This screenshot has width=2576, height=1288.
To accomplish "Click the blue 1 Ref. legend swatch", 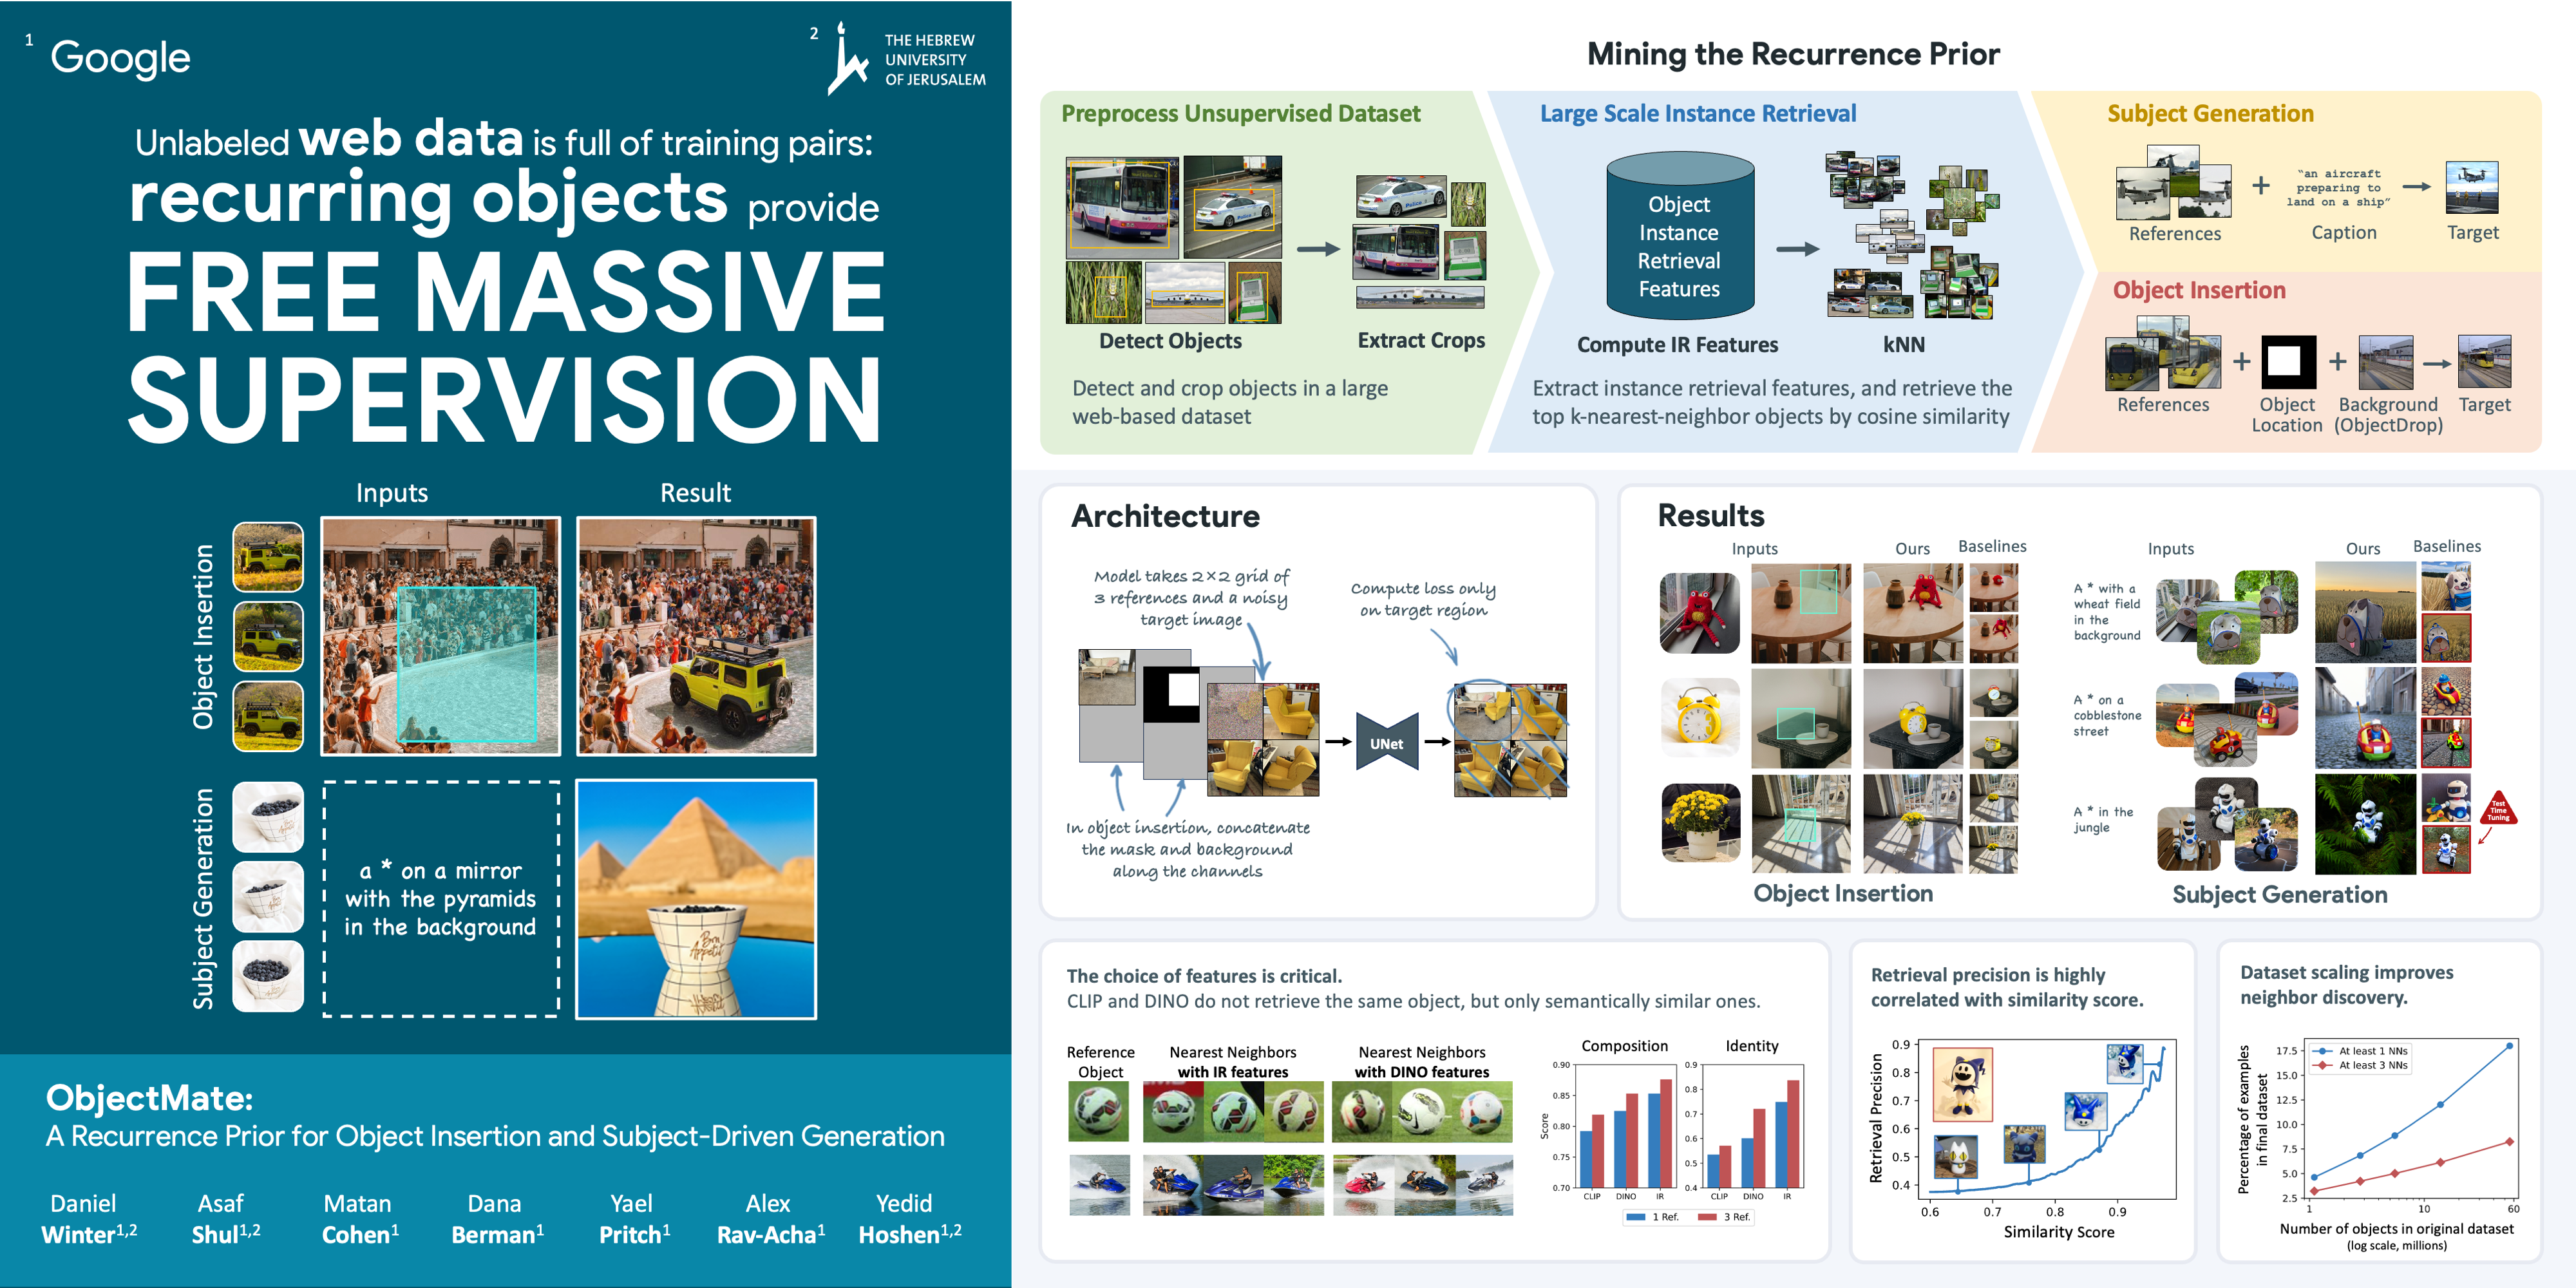I will [1636, 1217].
